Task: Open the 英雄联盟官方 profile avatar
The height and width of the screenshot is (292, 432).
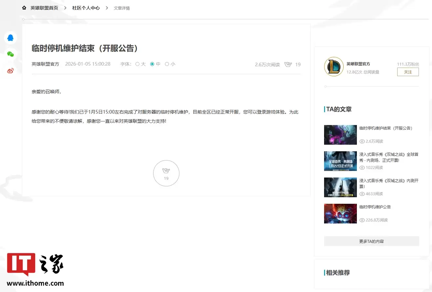Action: point(334,67)
